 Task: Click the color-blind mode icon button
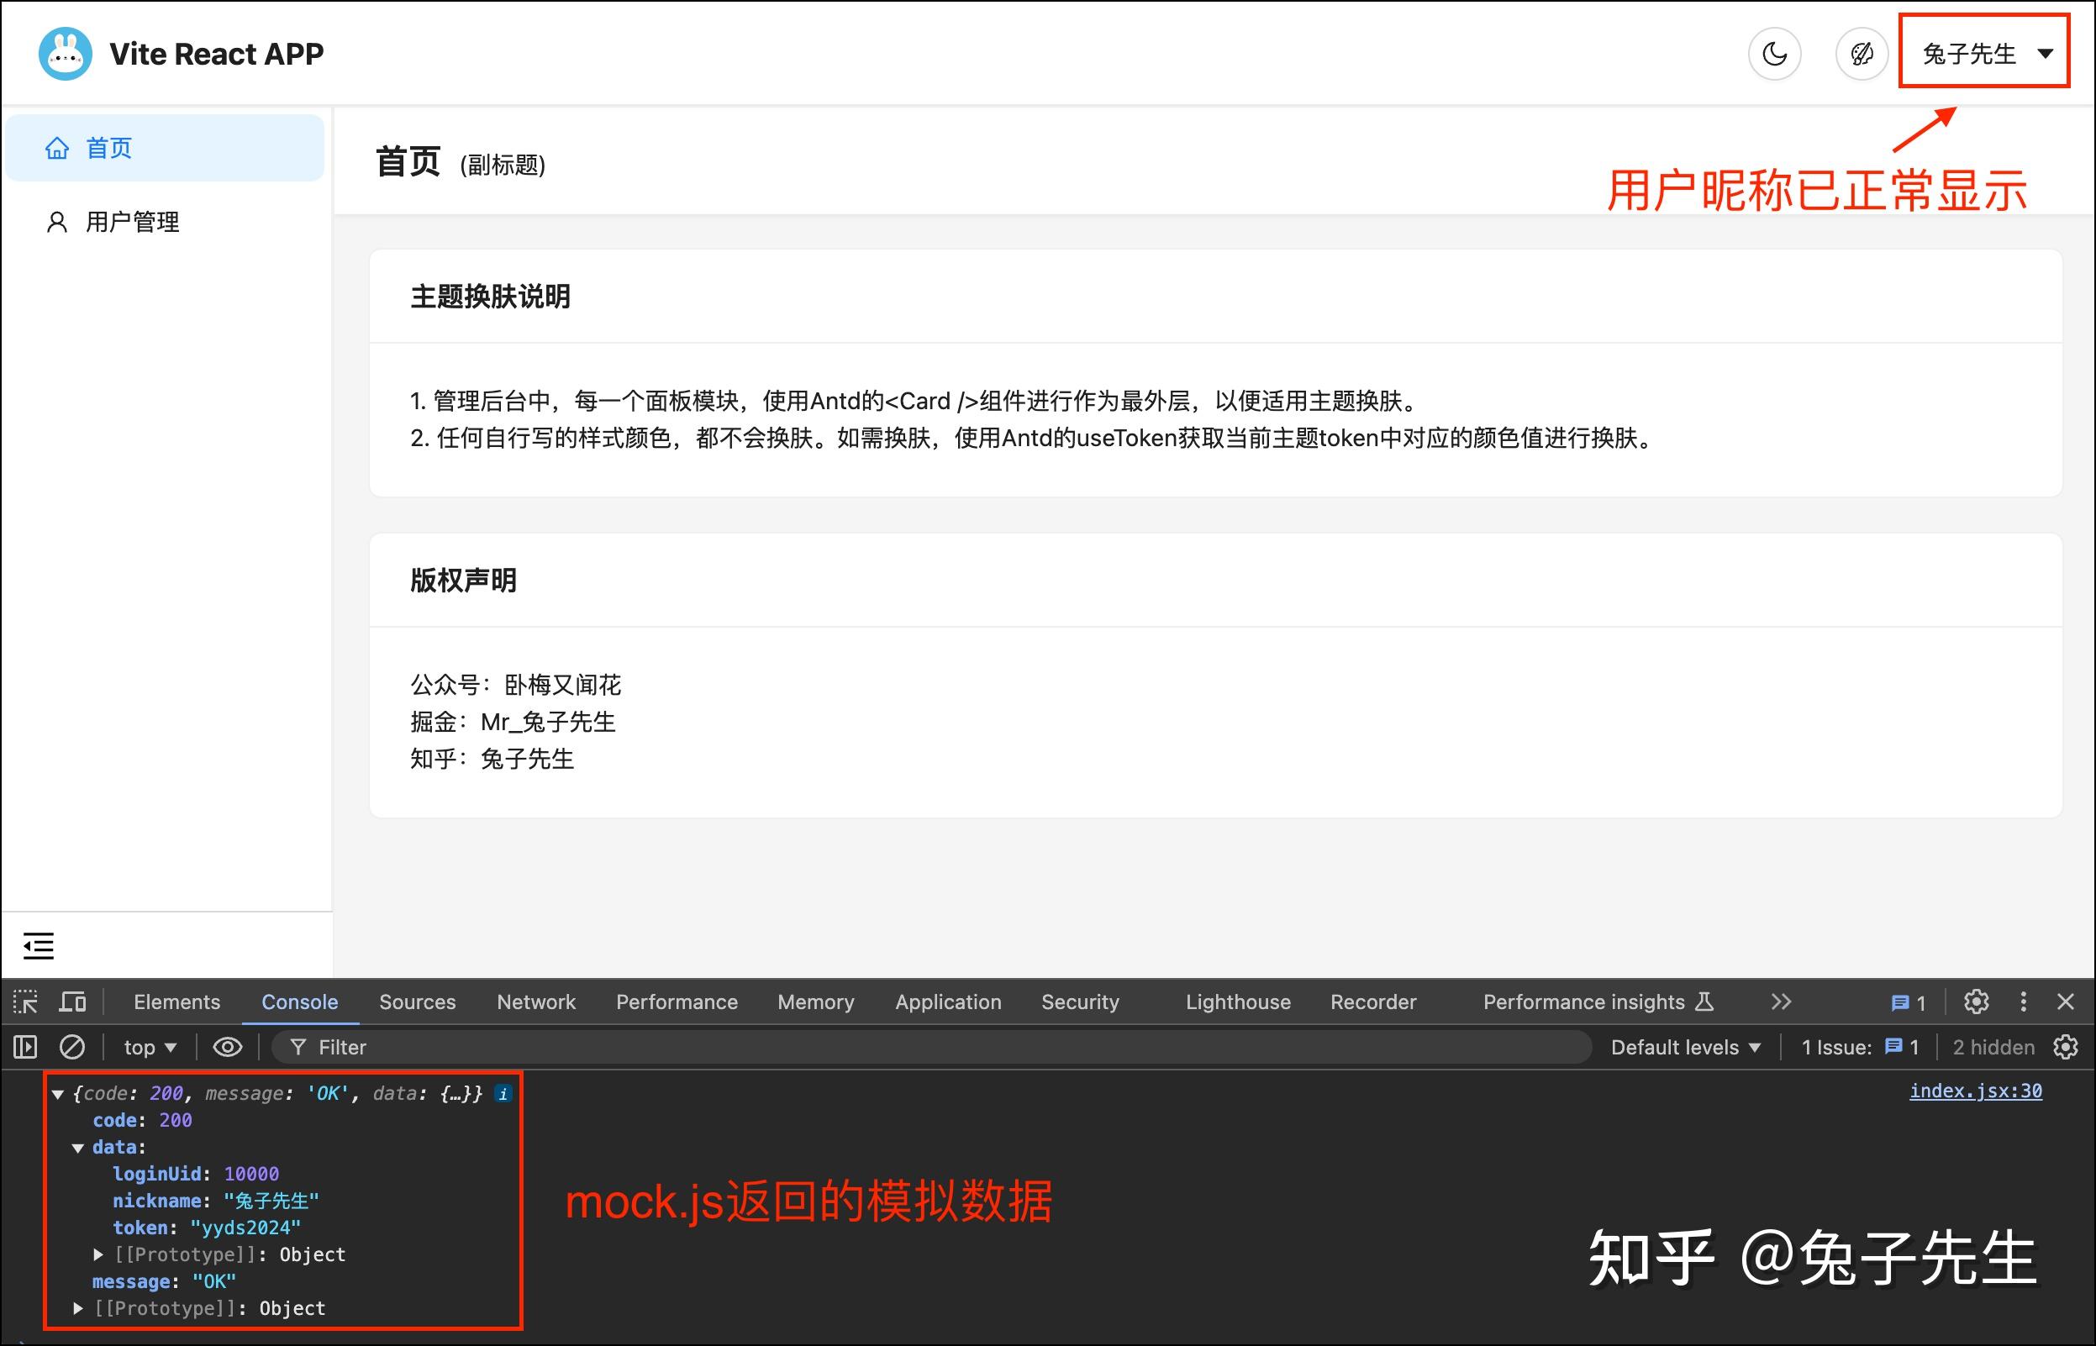[1862, 54]
